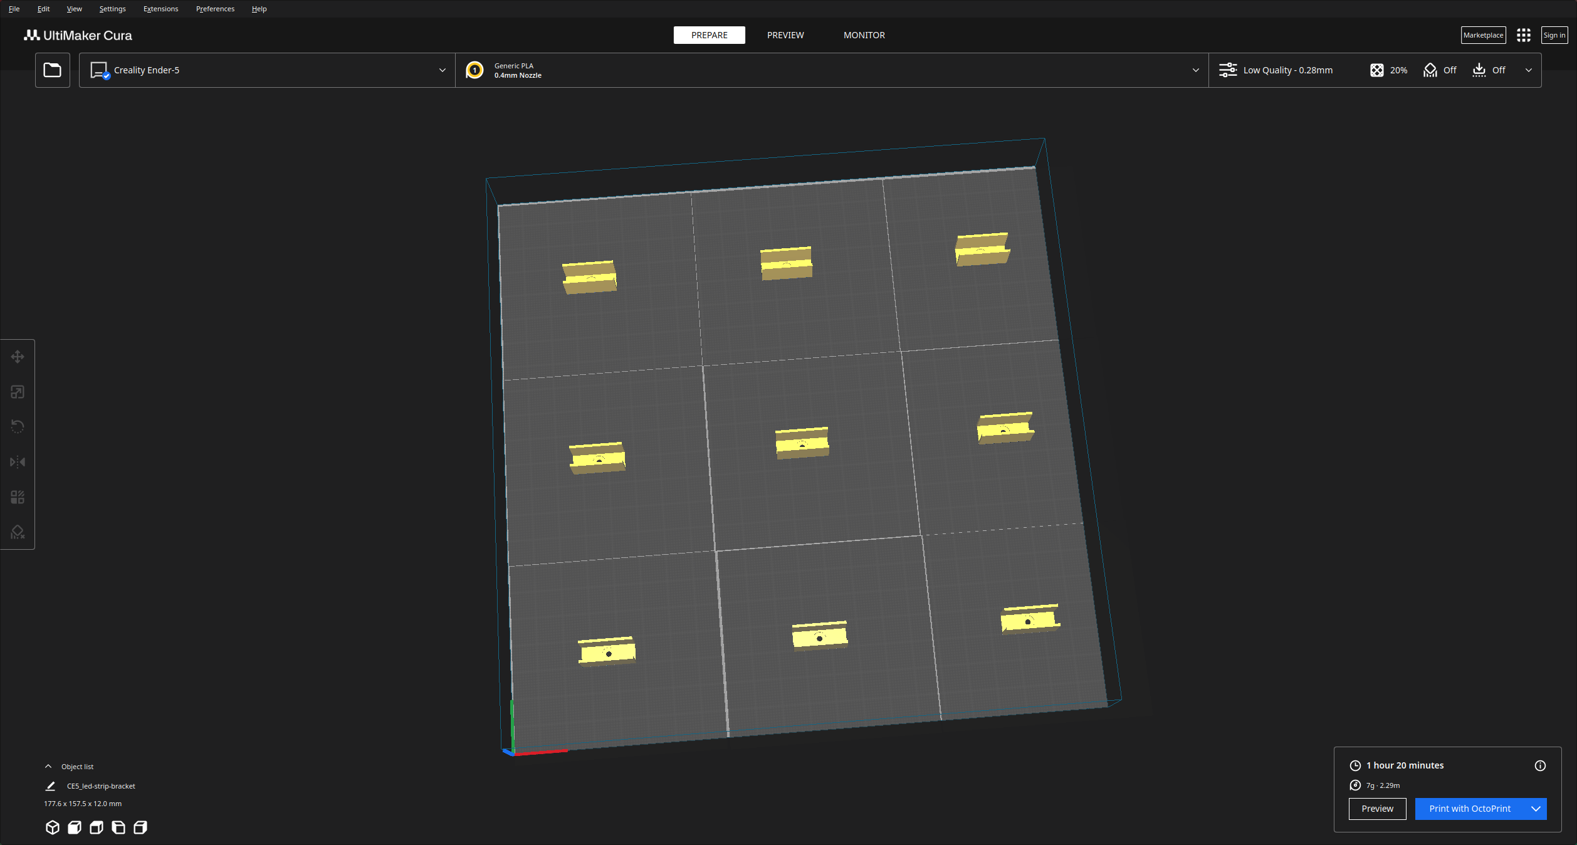Click the CE5_led-strip-bracket thumbnail
Image resolution: width=1577 pixels, height=845 pixels.
tap(50, 785)
